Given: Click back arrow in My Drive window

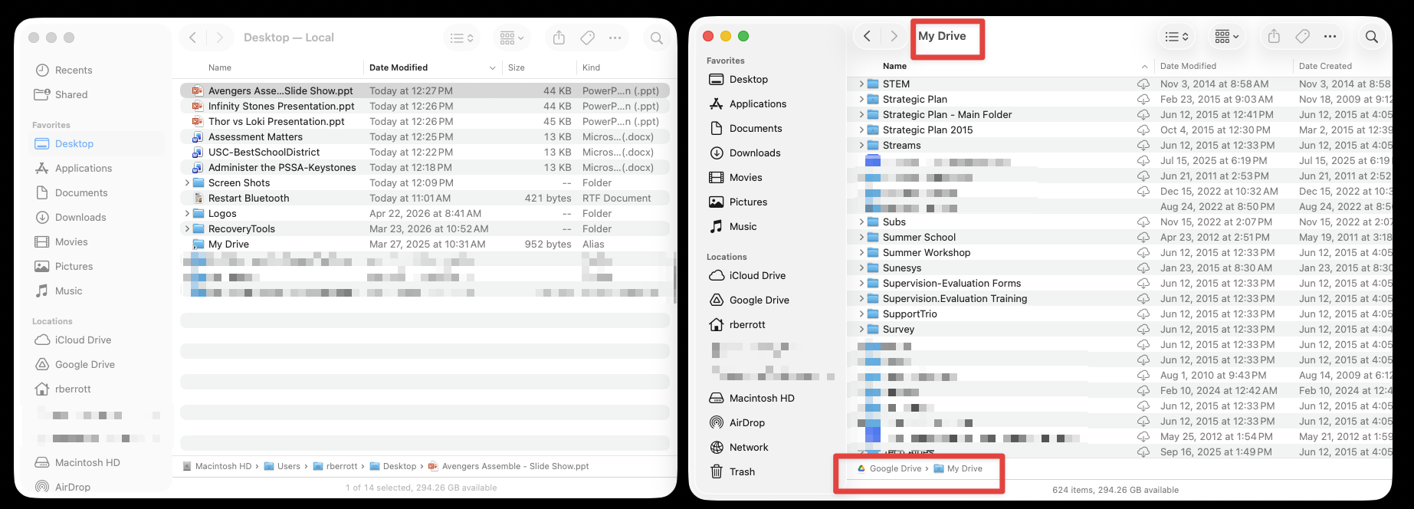Looking at the screenshot, I should click(867, 36).
